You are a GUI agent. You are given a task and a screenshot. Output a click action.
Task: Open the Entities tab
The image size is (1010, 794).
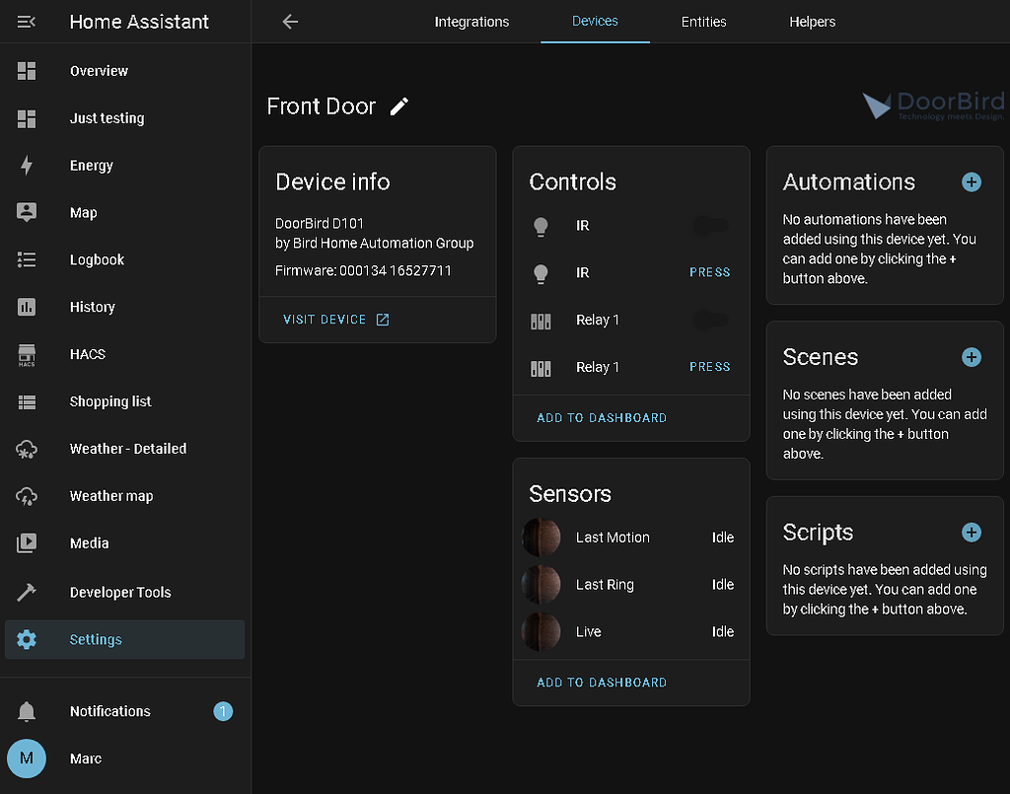pyautogui.click(x=703, y=22)
